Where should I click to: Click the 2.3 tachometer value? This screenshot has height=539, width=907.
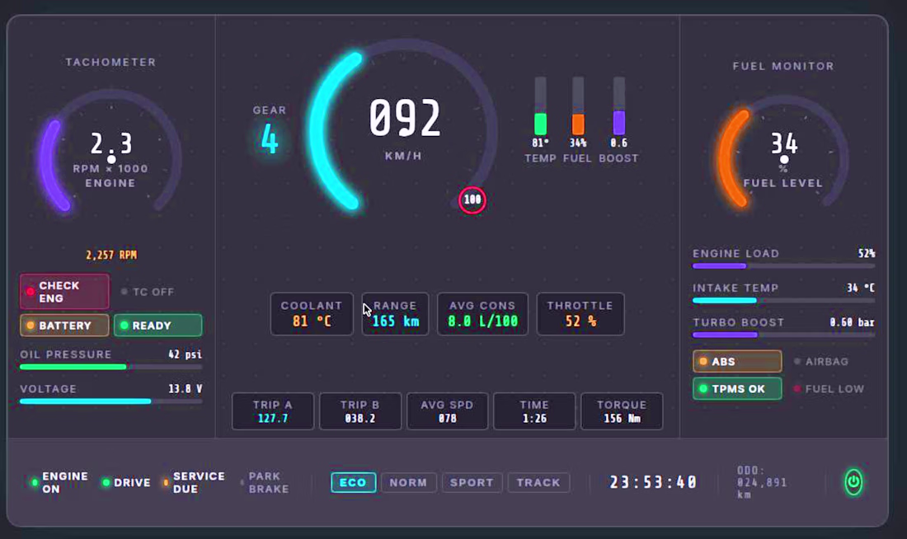click(111, 143)
